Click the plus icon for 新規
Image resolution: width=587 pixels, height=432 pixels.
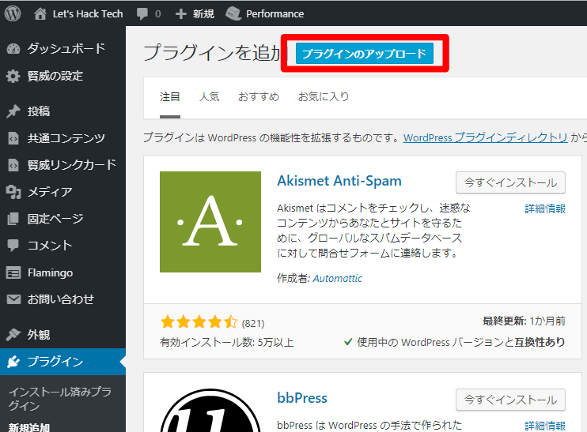pos(180,14)
